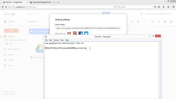Share link via Gmail icon
176x99 pixels.
click(x=69, y=33)
